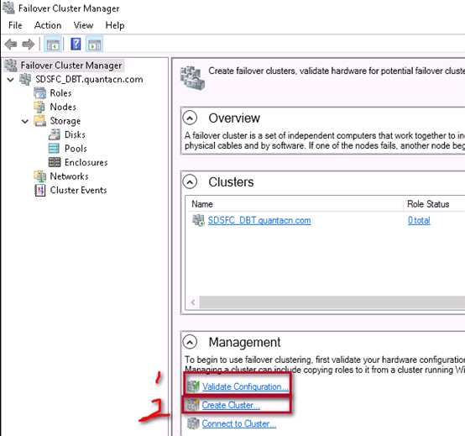Select the Roles node in the tree
This screenshot has width=465, height=436.
coord(60,93)
